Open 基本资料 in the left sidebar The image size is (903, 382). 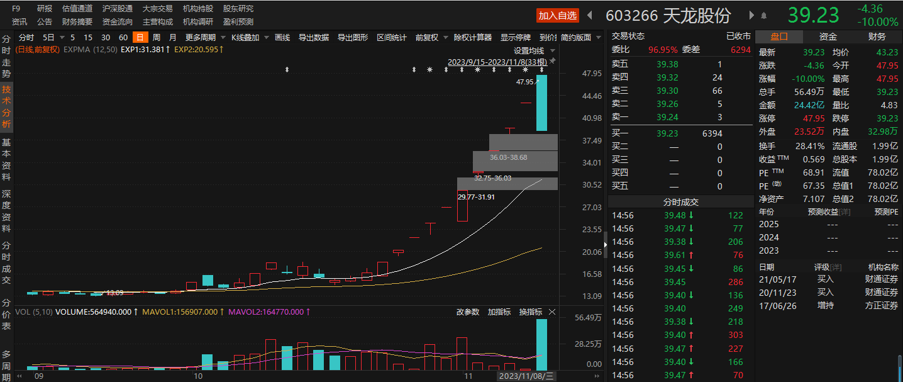tap(6, 160)
